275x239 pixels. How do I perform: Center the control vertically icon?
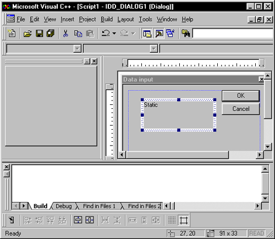(78, 220)
